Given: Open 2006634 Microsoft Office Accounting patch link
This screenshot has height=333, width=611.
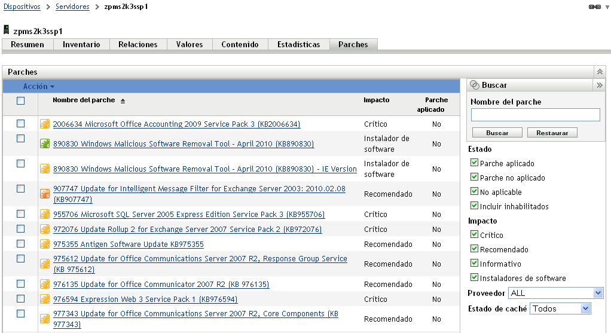Looking at the screenshot, I should tap(176, 124).
